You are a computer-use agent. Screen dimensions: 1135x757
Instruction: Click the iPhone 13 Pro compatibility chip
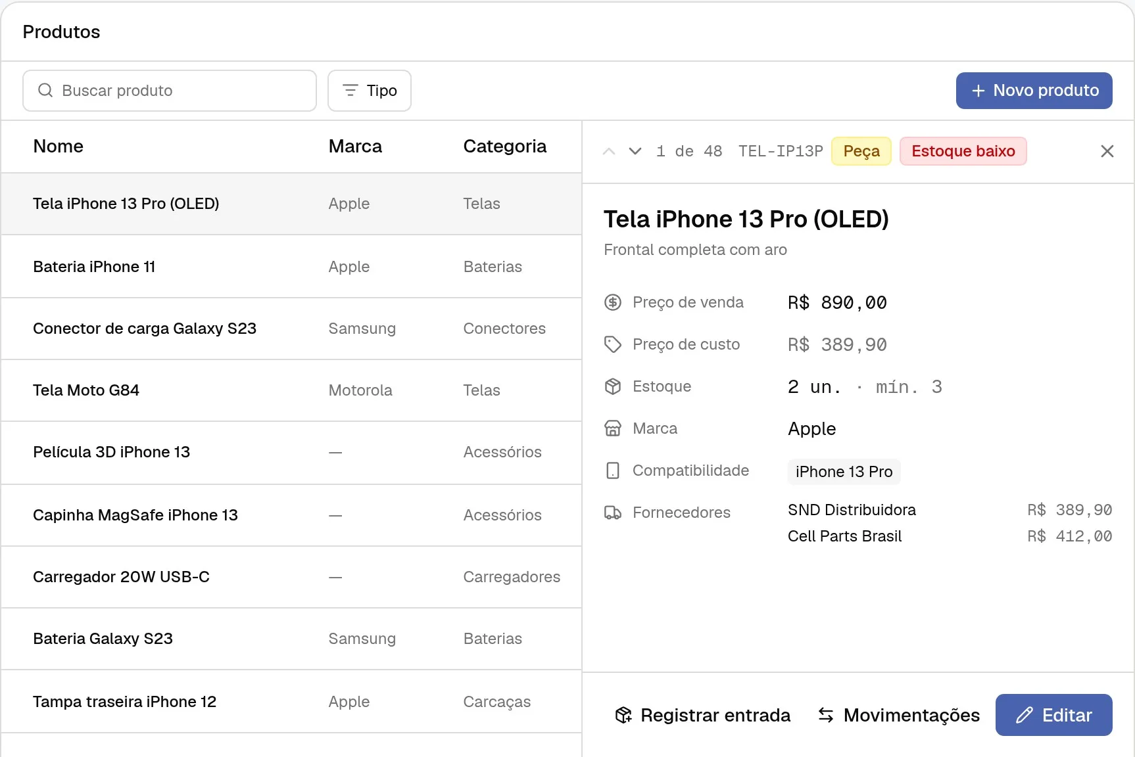point(844,472)
